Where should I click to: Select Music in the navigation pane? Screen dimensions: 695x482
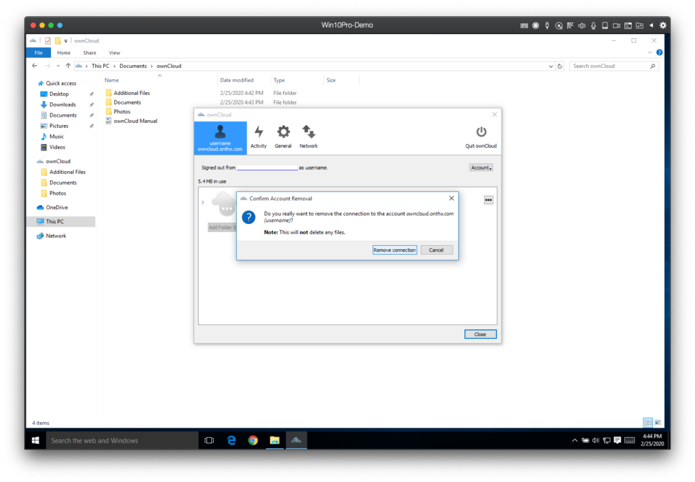(x=56, y=136)
